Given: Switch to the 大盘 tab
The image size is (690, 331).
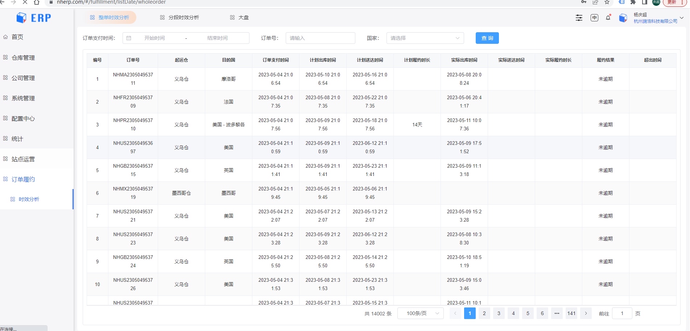Looking at the screenshot, I should tap(239, 17).
